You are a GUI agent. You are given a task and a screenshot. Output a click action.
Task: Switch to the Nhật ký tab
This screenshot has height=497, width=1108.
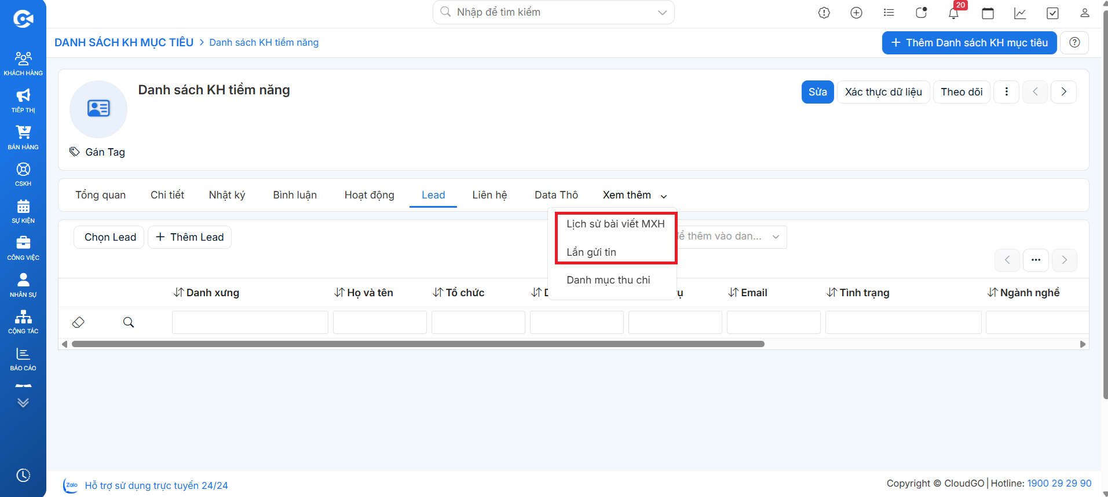click(227, 195)
